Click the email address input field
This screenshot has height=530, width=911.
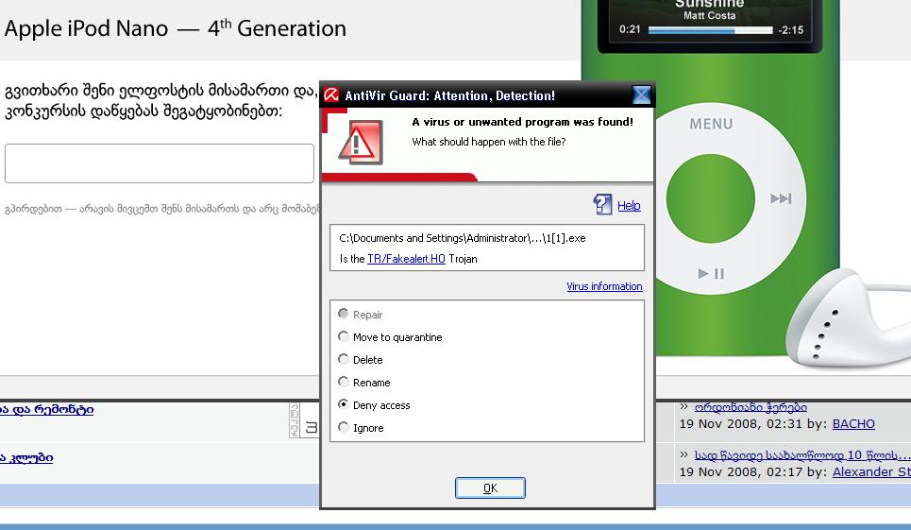pos(160,163)
